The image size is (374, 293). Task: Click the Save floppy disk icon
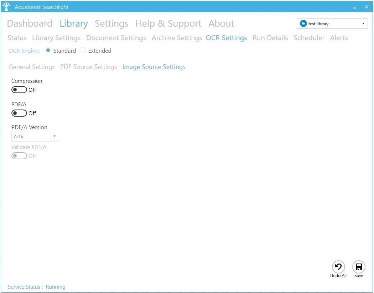pyautogui.click(x=359, y=267)
